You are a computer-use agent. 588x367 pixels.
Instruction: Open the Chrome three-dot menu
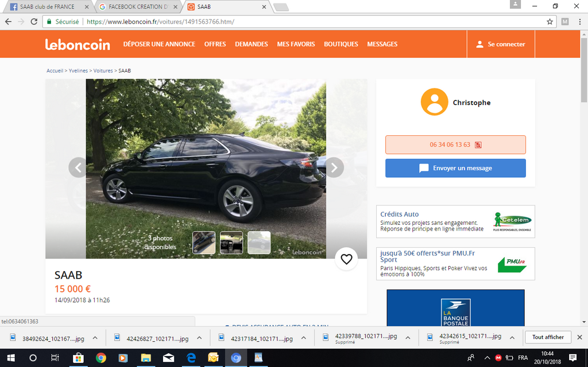click(580, 22)
